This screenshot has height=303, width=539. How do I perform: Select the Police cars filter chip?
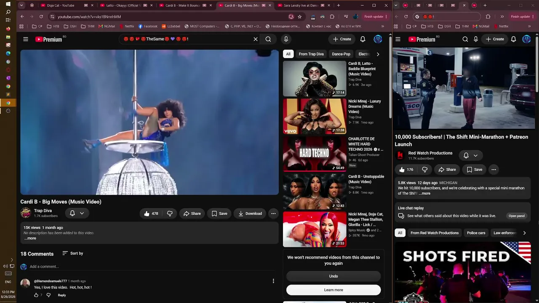[x=476, y=233]
